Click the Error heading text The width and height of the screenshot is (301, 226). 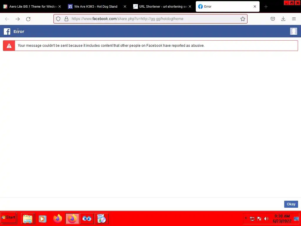[x=19, y=31]
